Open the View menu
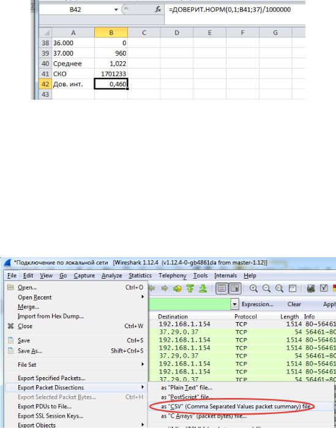 [46, 276]
